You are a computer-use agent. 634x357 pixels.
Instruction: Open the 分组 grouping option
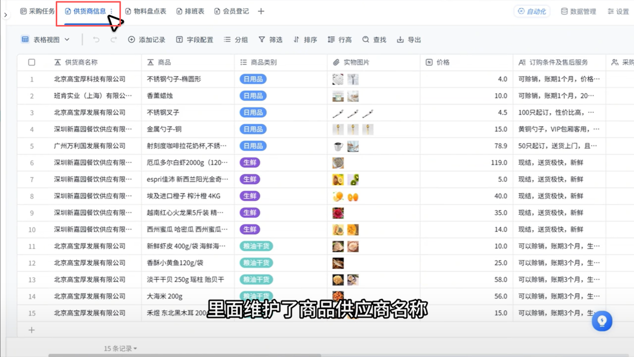[236, 39]
